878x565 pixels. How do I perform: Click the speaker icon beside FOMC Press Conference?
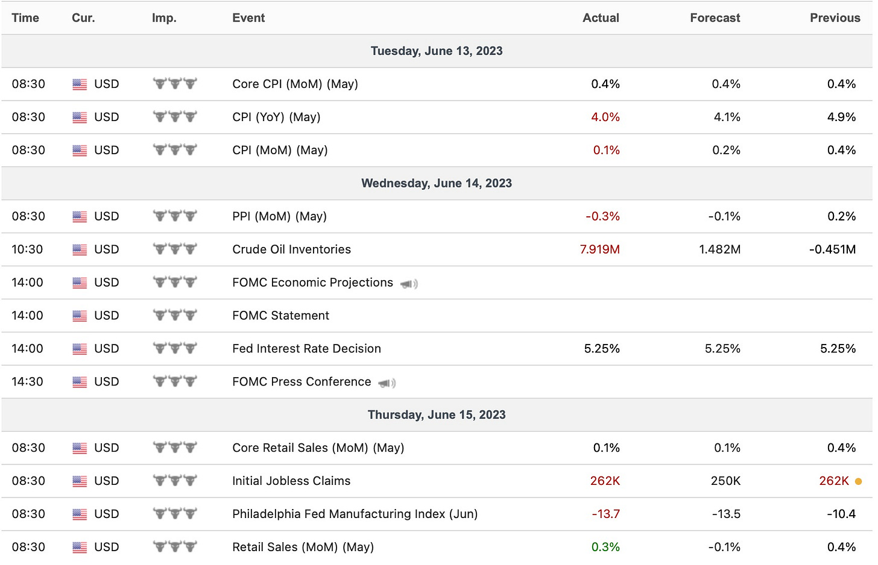click(x=387, y=383)
